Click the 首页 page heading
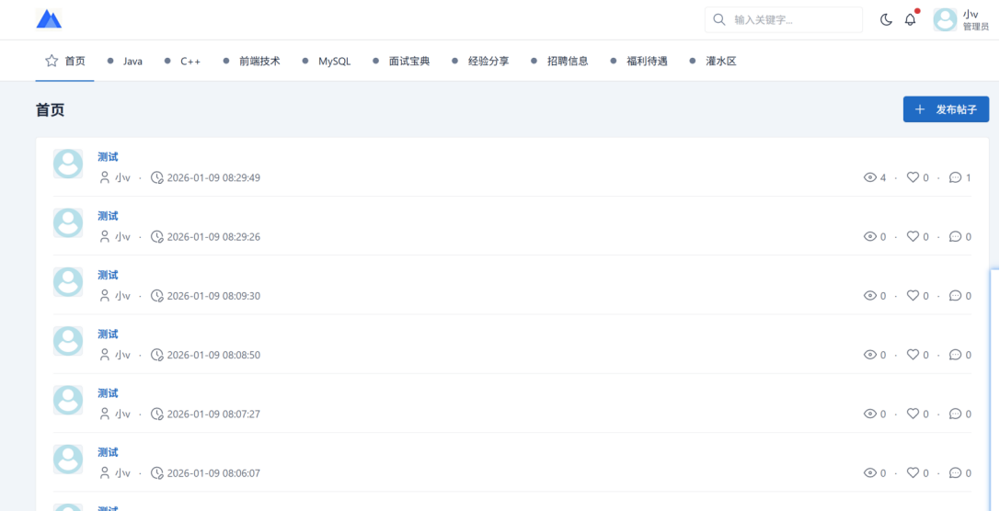The height and width of the screenshot is (511, 1000). tap(50, 109)
